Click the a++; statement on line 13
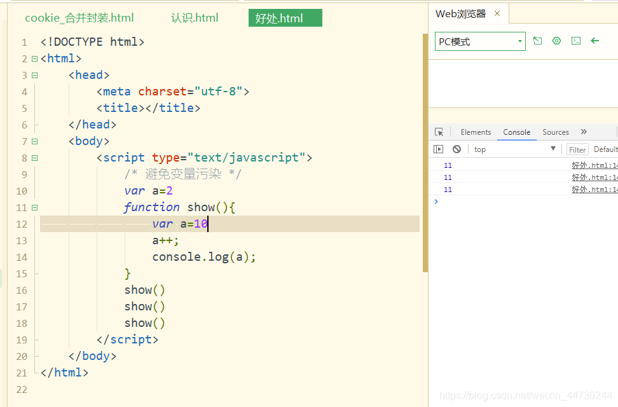 [x=165, y=240]
